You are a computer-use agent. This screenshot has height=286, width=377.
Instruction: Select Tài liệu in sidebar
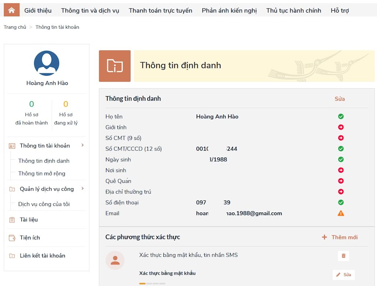point(29,220)
